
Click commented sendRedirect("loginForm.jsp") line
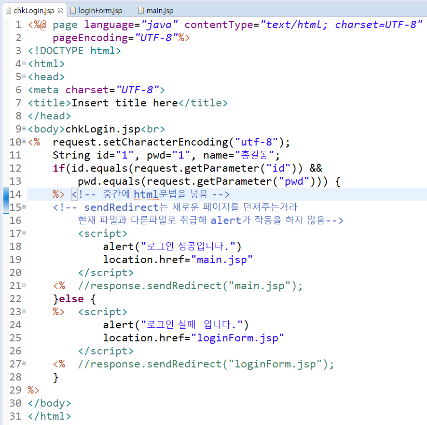(206, 364)
